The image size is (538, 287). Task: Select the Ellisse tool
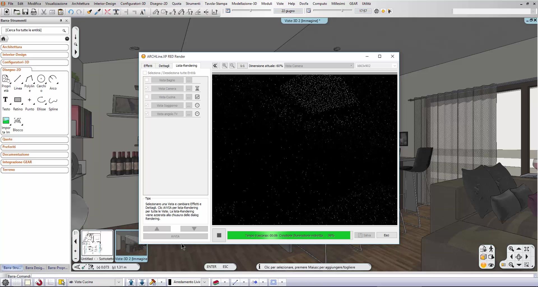[41, 103]
